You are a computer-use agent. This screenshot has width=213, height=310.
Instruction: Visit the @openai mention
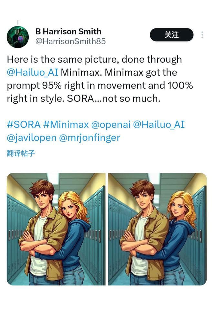tap(111, 125)
